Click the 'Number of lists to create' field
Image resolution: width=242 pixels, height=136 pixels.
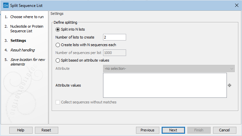pyautogui.click(x=114, y=37)
